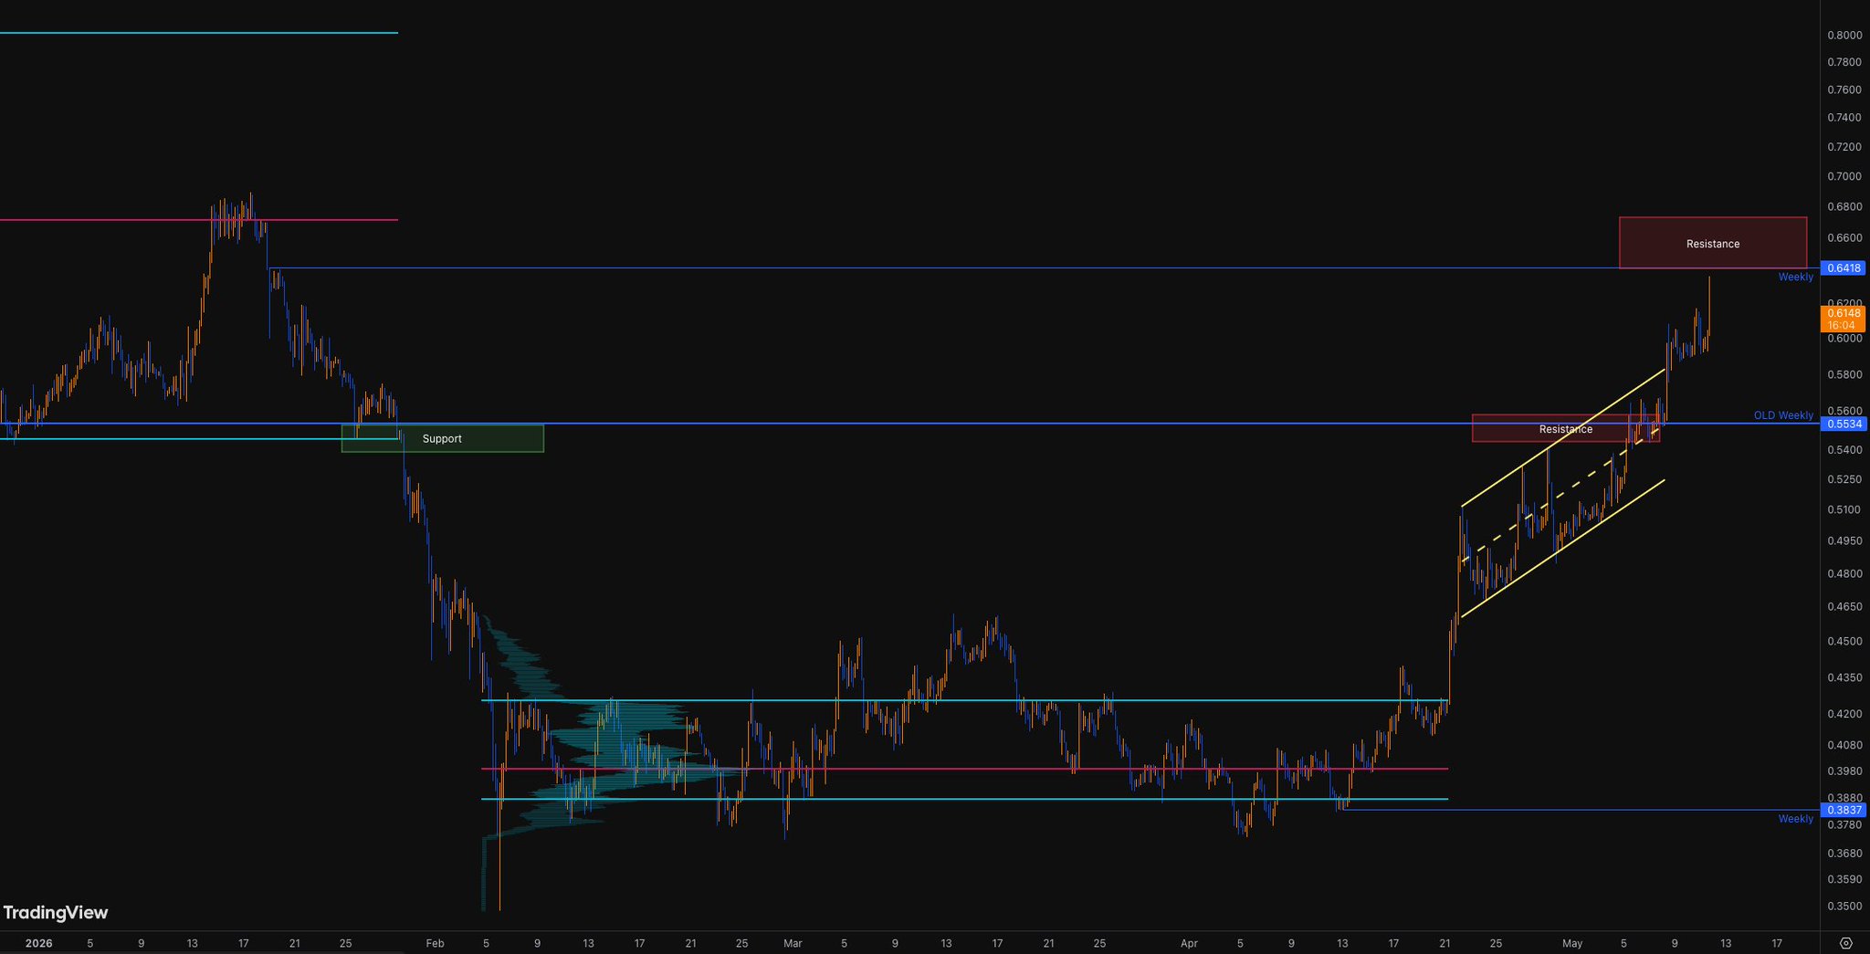Click the 0.3837 weekly price label
Image resolution: width=1870 pixels, height=954 pixels.
1843,810
